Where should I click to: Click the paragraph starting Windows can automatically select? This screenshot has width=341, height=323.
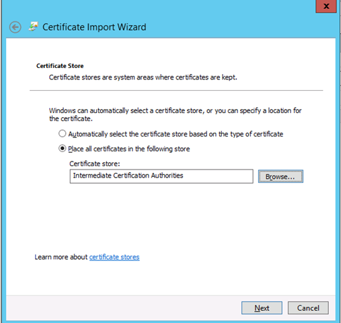click(175, 114)
